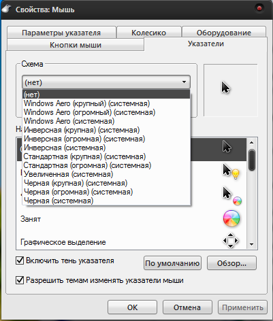Choose Стандартная (огромная) (системная) scheme
Viewport: 273px width, 321px height.
click(x=106, y=165)
